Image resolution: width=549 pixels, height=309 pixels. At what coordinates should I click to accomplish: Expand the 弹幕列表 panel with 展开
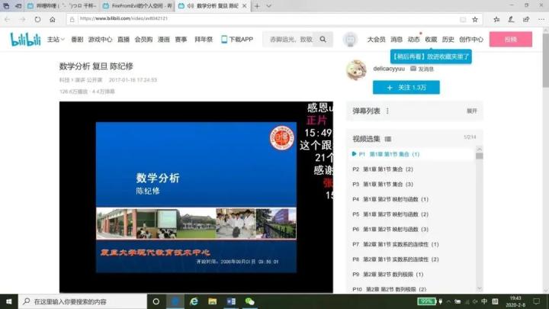[471, 111]
